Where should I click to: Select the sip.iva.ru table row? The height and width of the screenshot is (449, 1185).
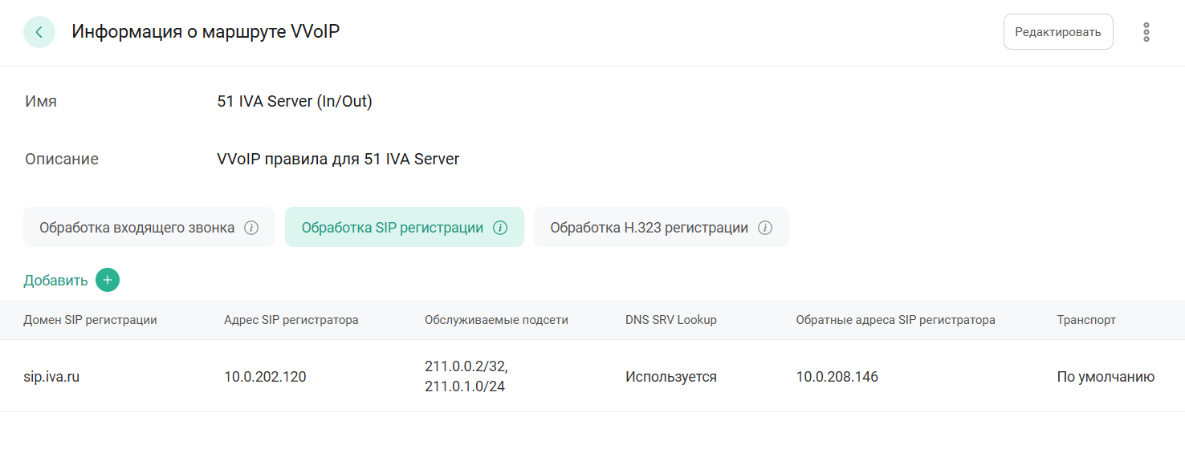click(51, 377)
